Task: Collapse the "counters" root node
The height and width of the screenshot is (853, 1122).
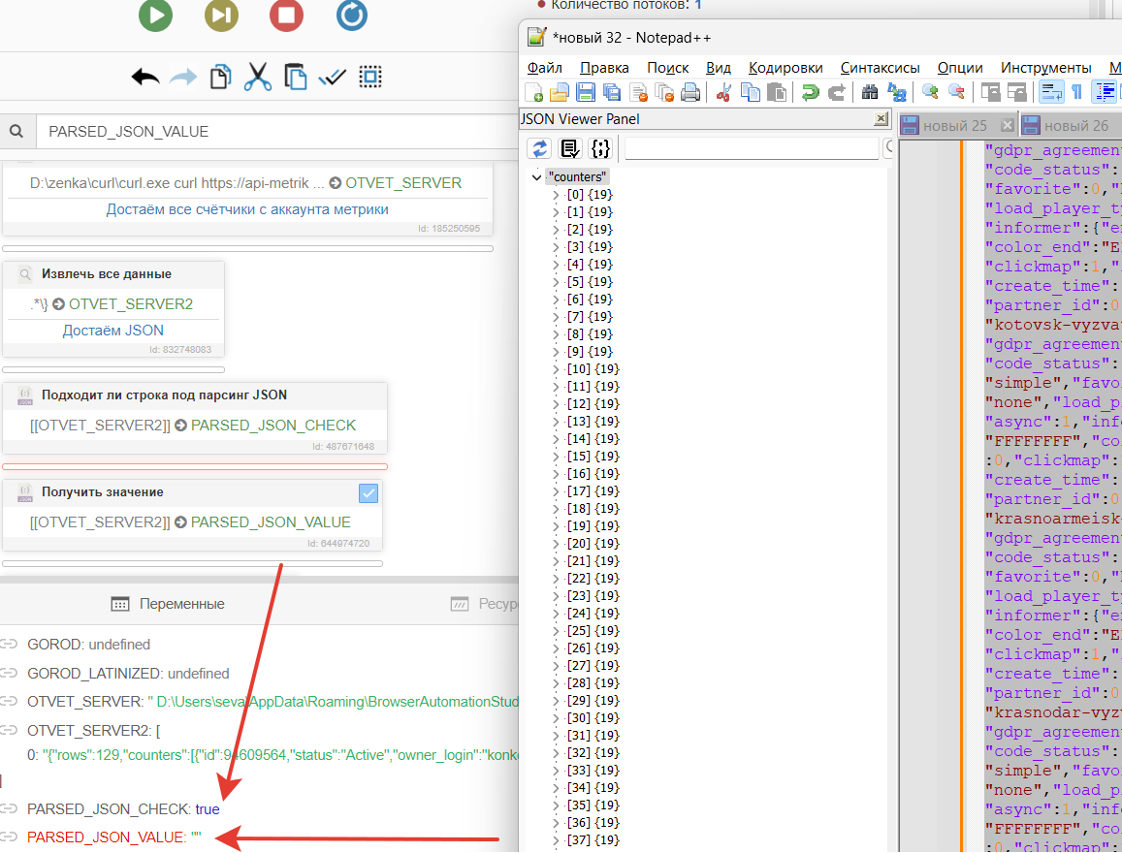Action: pos(536,177)
